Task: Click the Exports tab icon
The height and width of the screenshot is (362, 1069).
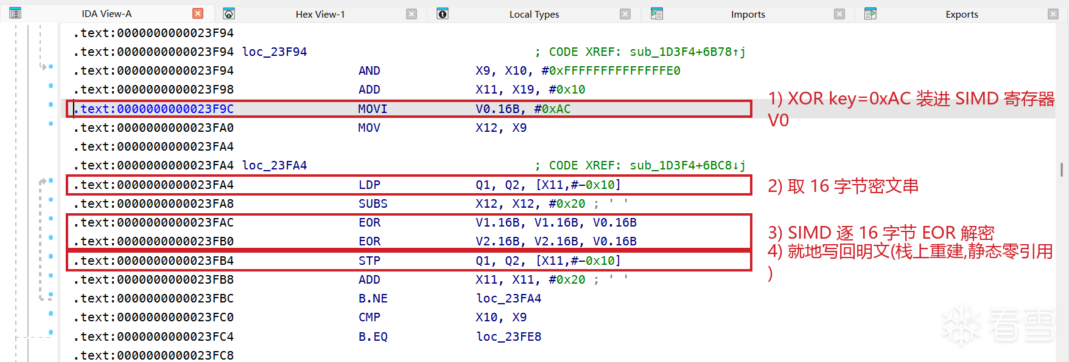Action: pyautogui.click(x=871, y=14)
